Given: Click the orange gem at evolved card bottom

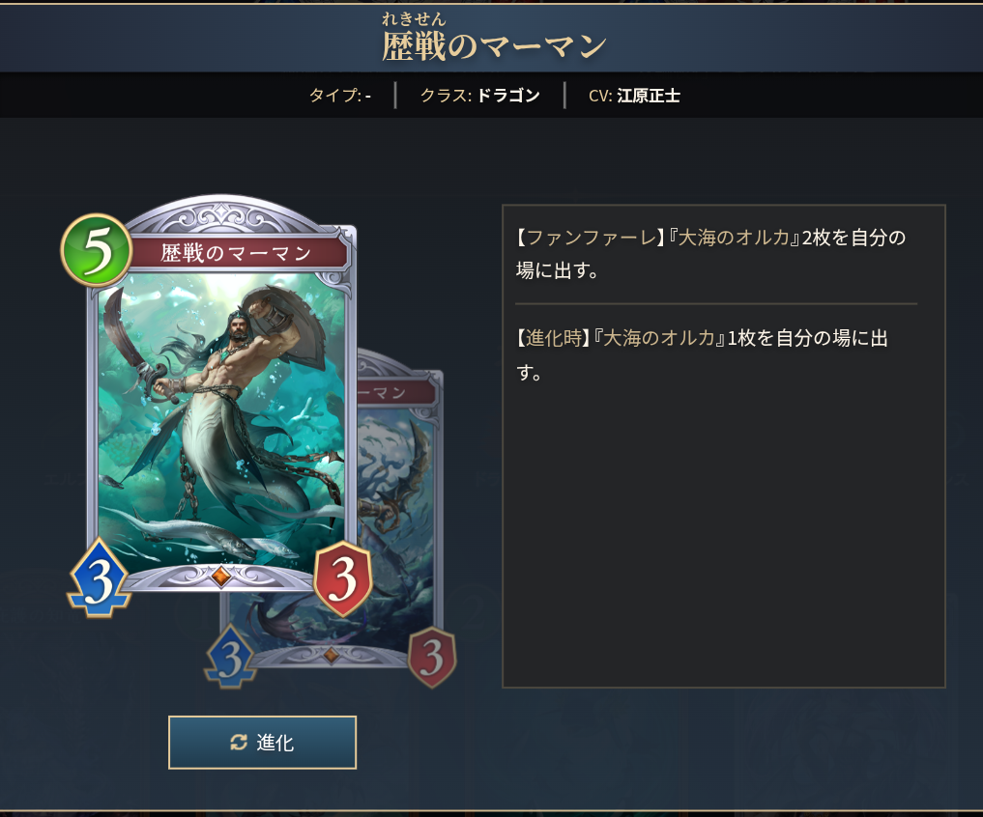Looking at the screenshot, I should (x=331, y=656).
